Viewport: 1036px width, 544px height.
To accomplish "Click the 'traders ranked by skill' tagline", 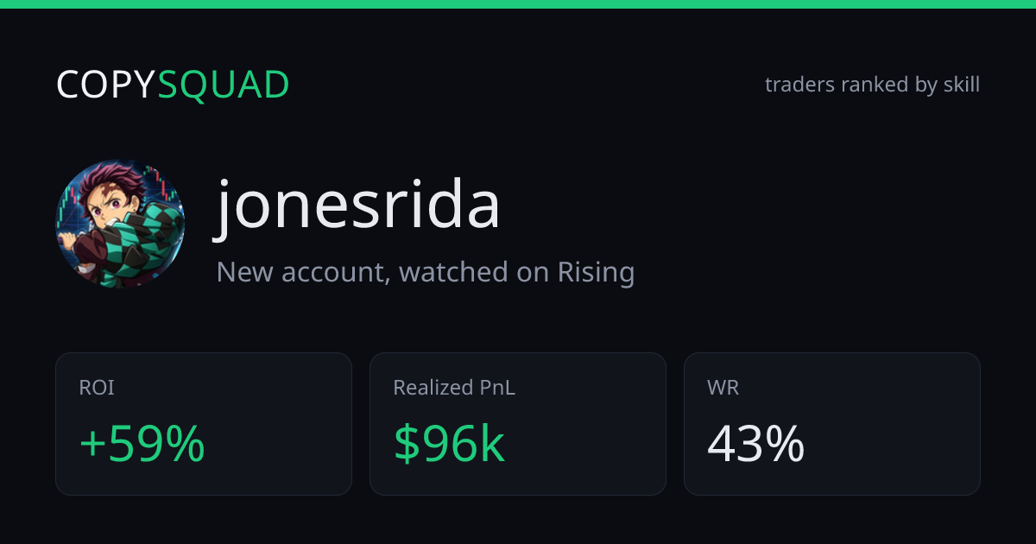I will tap(872, 85).
